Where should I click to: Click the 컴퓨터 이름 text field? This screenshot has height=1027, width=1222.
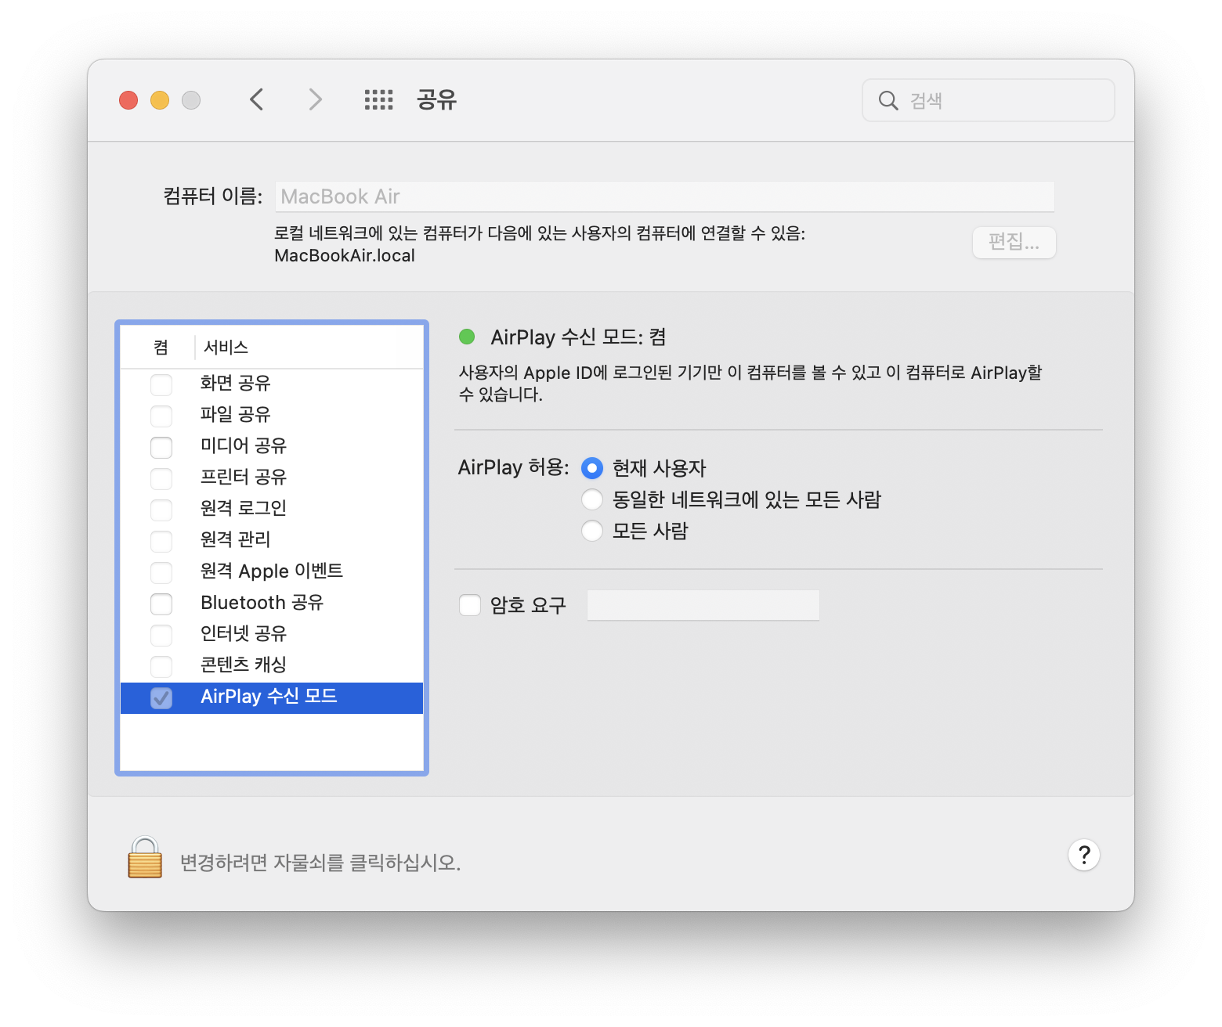click(x=664, y=196)
